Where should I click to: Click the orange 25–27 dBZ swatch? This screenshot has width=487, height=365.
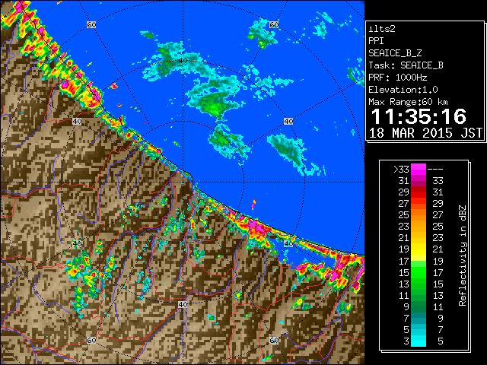click(419, 215)
